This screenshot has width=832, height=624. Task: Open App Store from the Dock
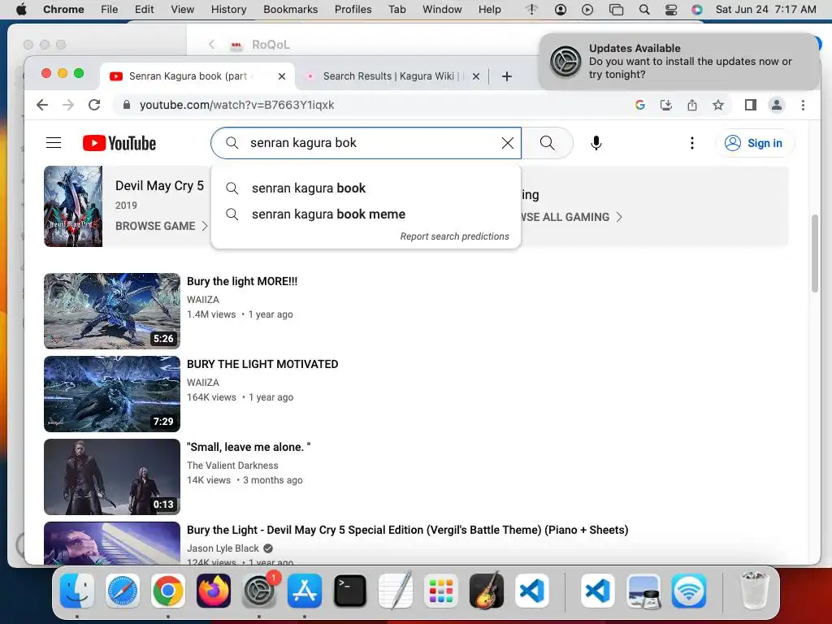[305, 591]
